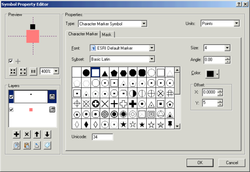This screenshot has height=172, width=250.
Task: Select the bullseye concentric circles glyph
Action: pyautogui.click(x=105, y=114)
